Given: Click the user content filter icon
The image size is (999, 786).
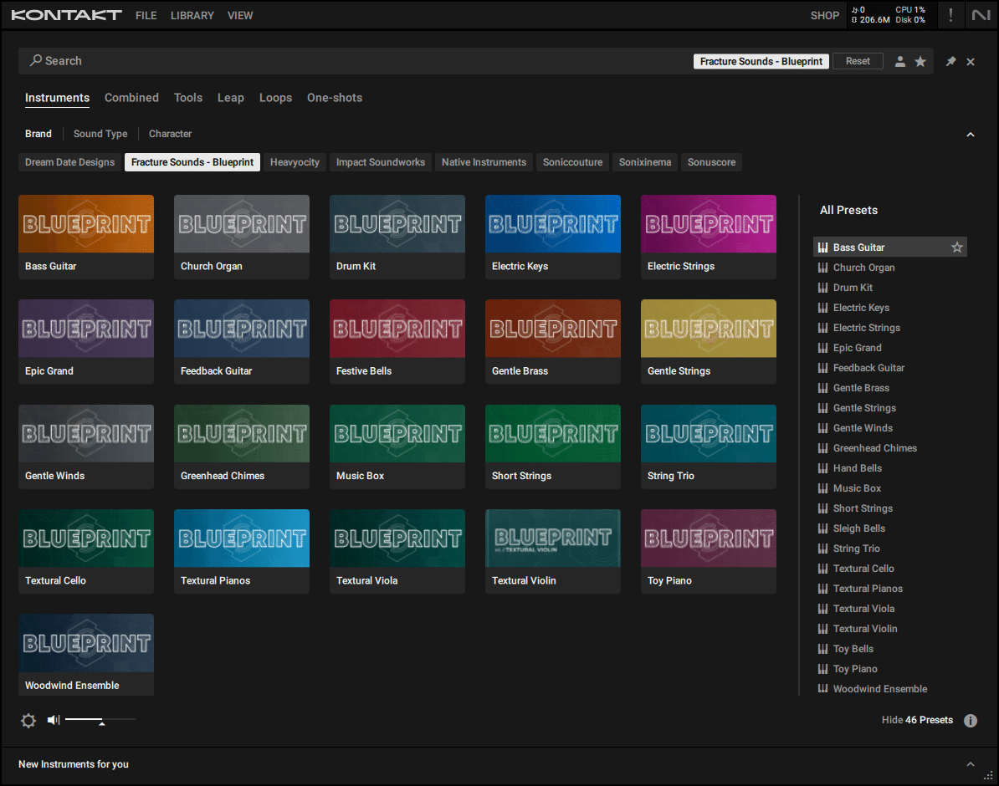Looking at the screenshot, I should point(899,61).
